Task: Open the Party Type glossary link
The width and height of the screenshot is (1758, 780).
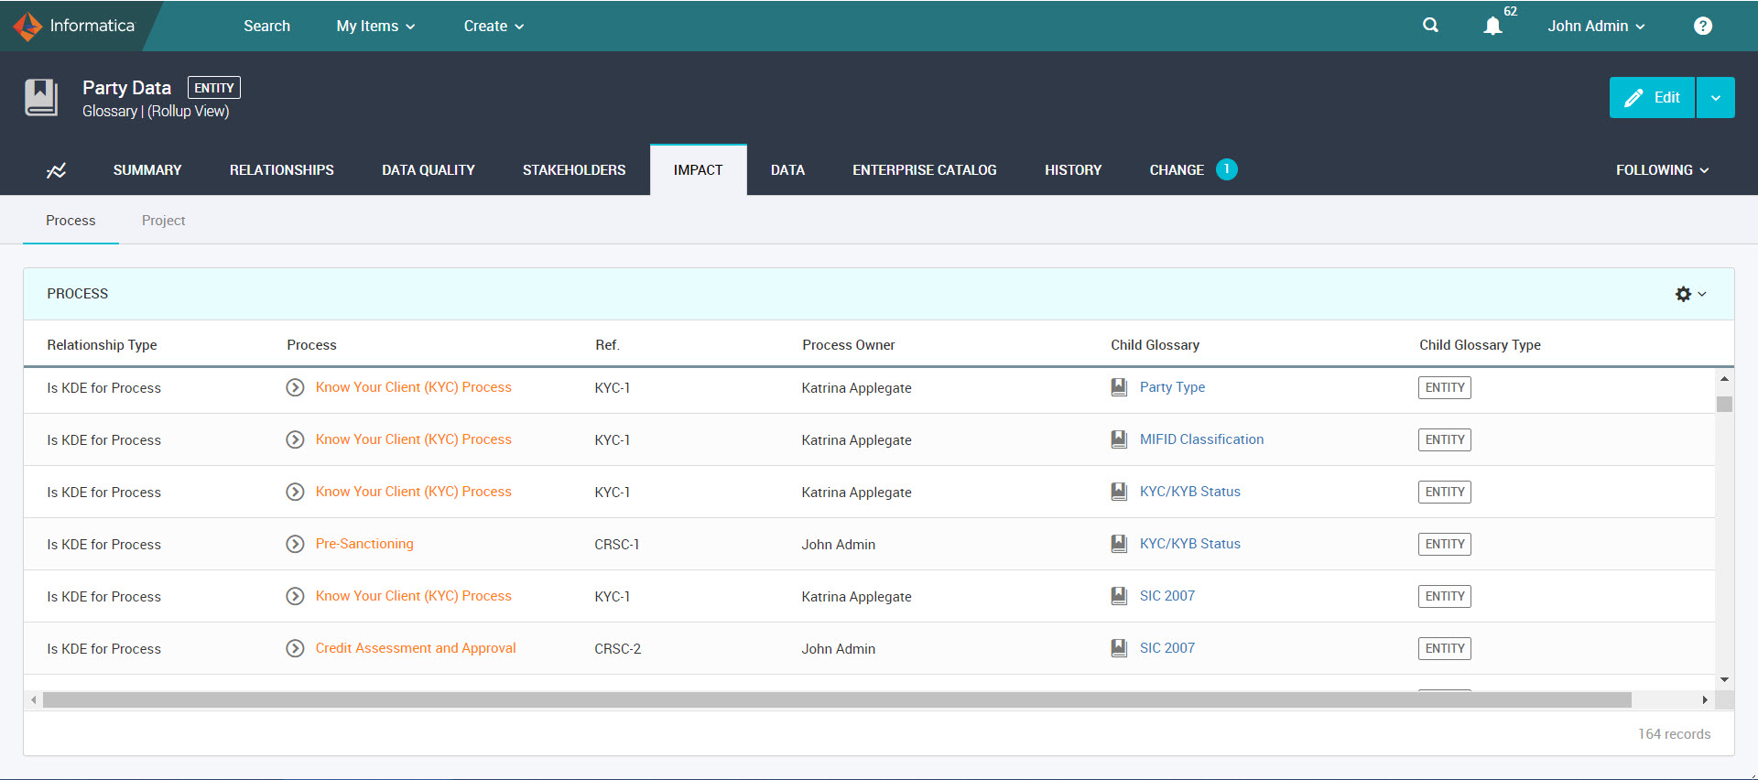Action: (1172, 387)
